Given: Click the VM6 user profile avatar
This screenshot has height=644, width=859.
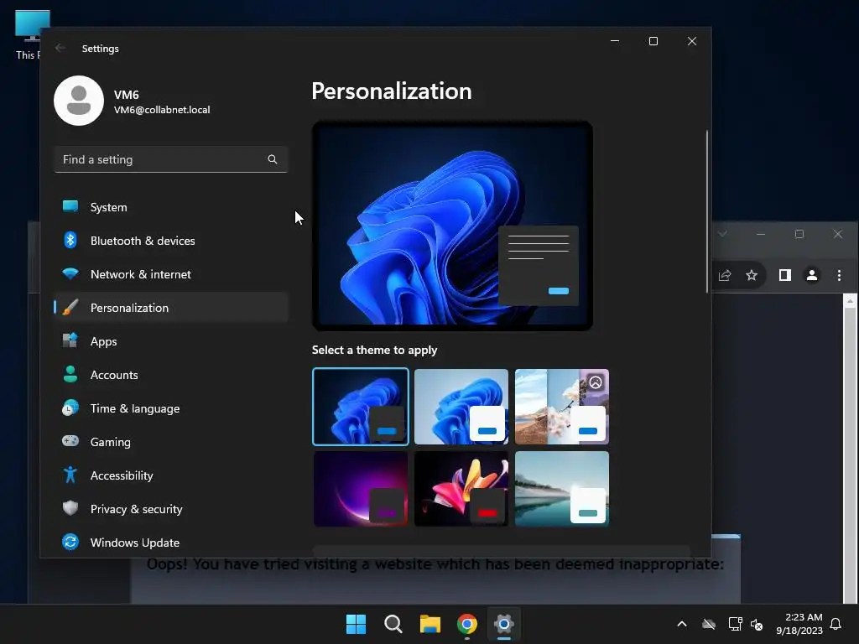Looking at the screenshot, I should pos(79,101).
